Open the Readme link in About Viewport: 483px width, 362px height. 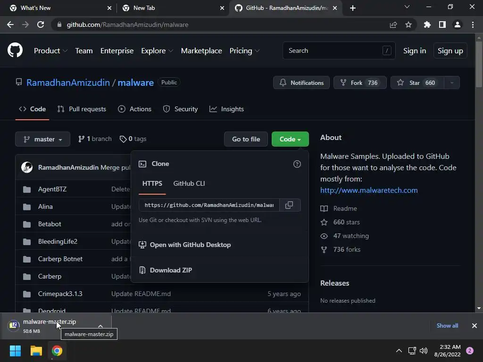point(339,208)
